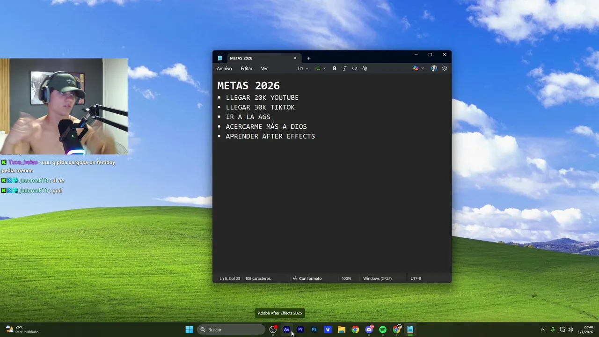Expand the list style dropdown arrow

pyautogui.click(x=324, y=68)
